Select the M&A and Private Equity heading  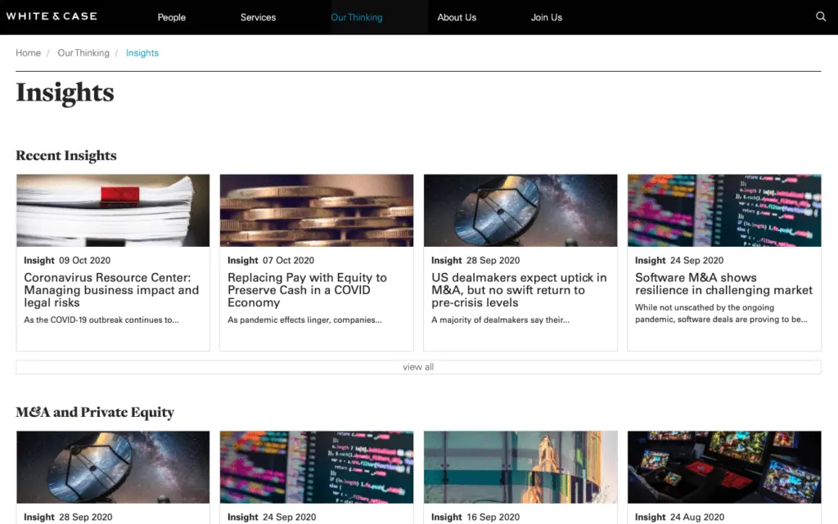pos(95,412)
